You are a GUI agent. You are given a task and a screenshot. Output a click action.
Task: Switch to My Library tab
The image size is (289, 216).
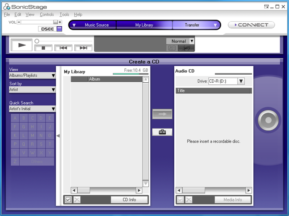144,25
